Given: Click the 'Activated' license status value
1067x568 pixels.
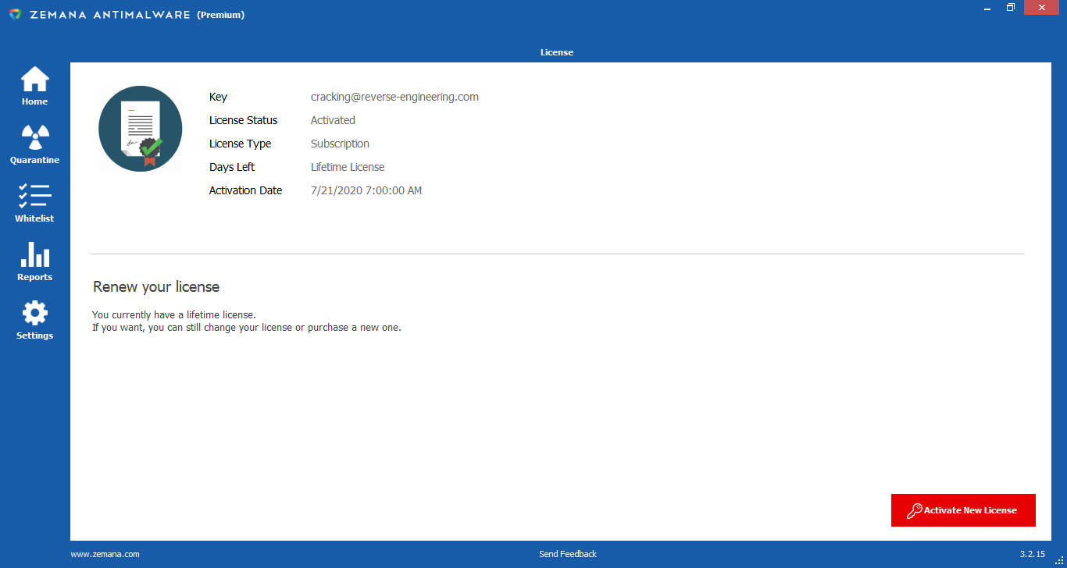Looking at the screenshot, I should [333, 120].
